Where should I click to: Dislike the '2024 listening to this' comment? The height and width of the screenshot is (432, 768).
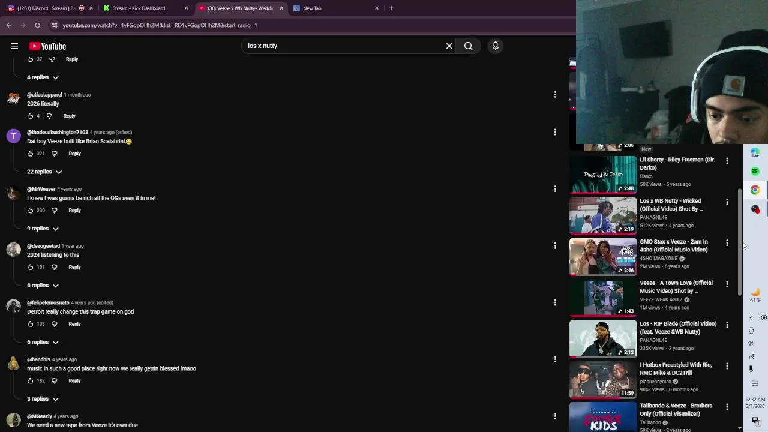54,267
